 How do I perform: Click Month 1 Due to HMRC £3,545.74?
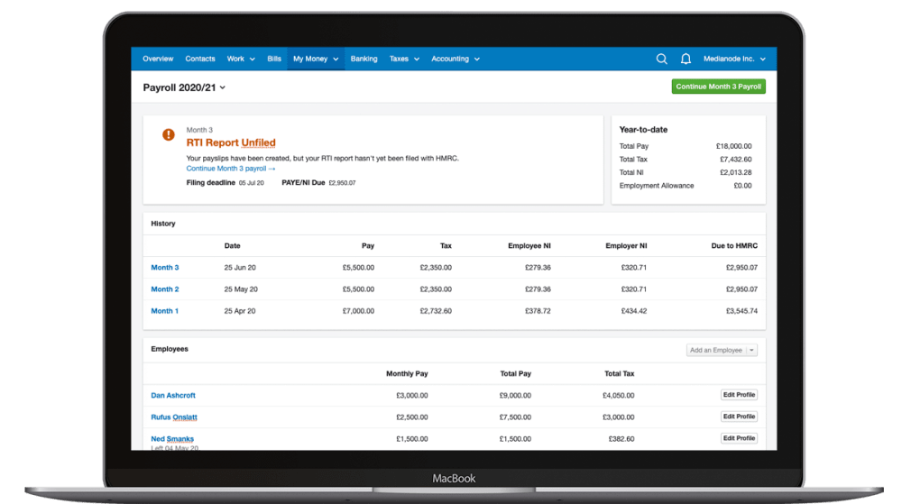(741, 311)
